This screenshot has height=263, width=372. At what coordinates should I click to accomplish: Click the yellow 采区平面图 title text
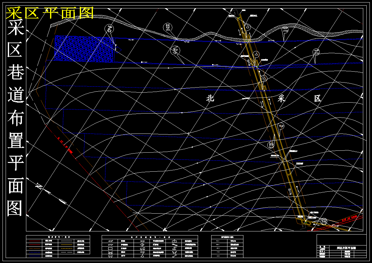49,13
